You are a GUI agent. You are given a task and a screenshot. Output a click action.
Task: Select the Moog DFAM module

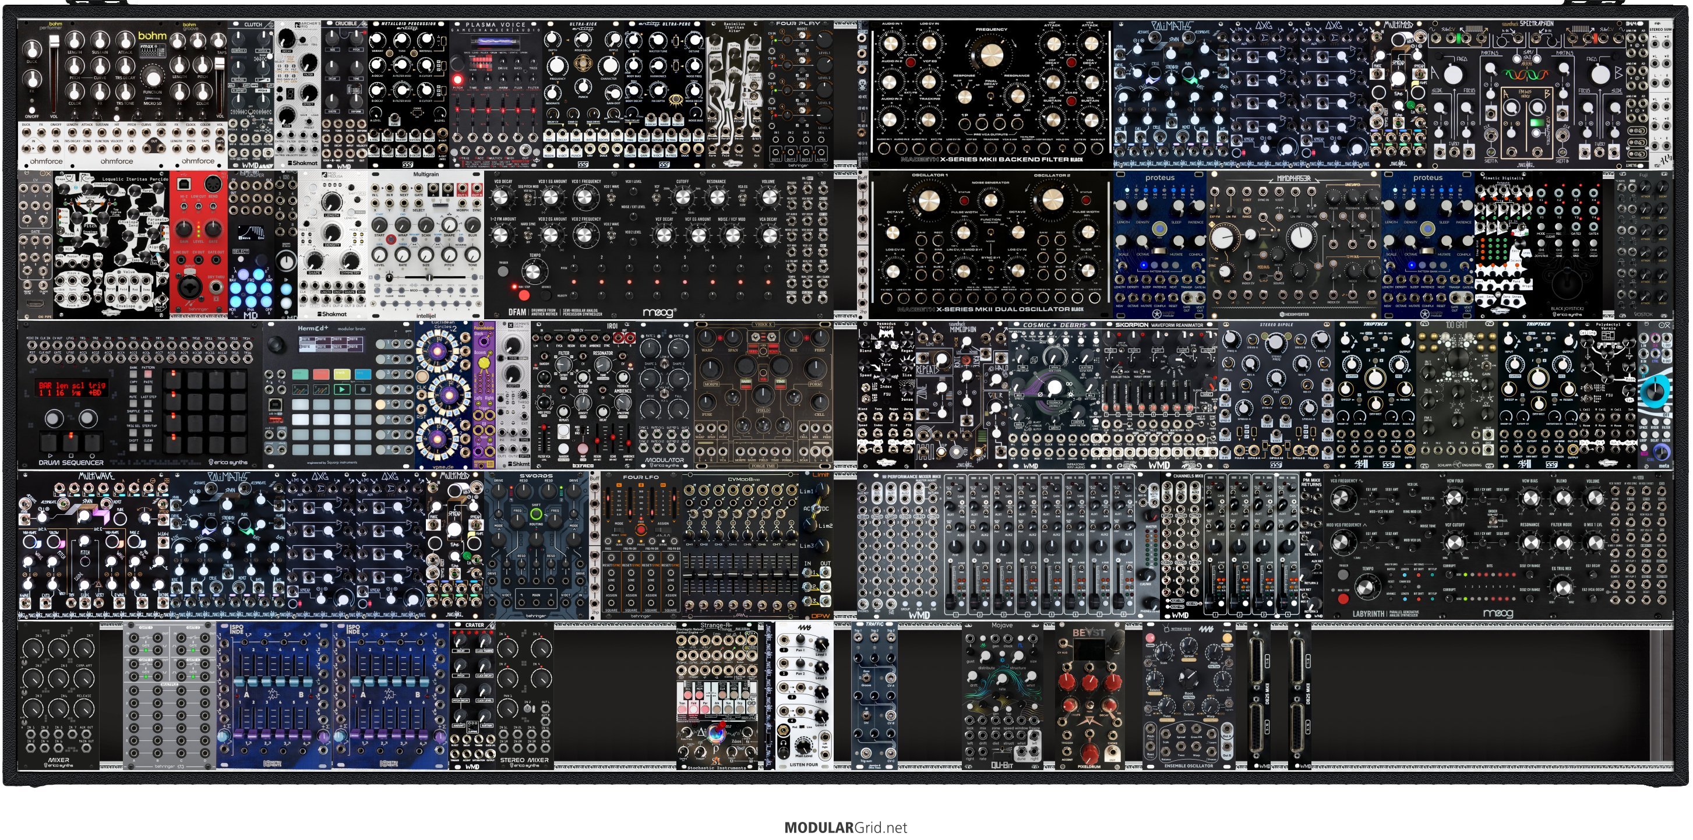[x=658, y=245]
